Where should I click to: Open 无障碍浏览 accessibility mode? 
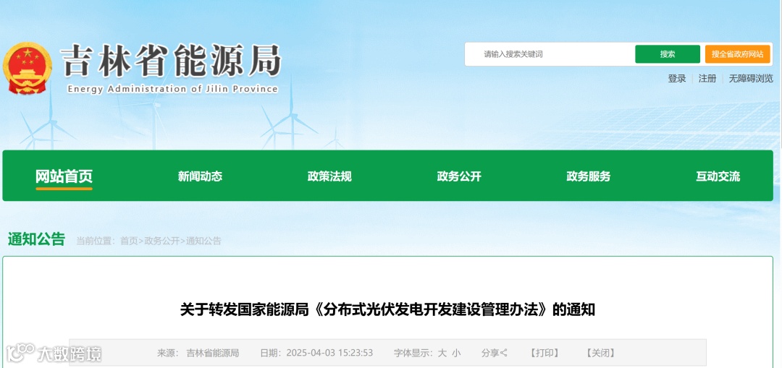[751, 78]
